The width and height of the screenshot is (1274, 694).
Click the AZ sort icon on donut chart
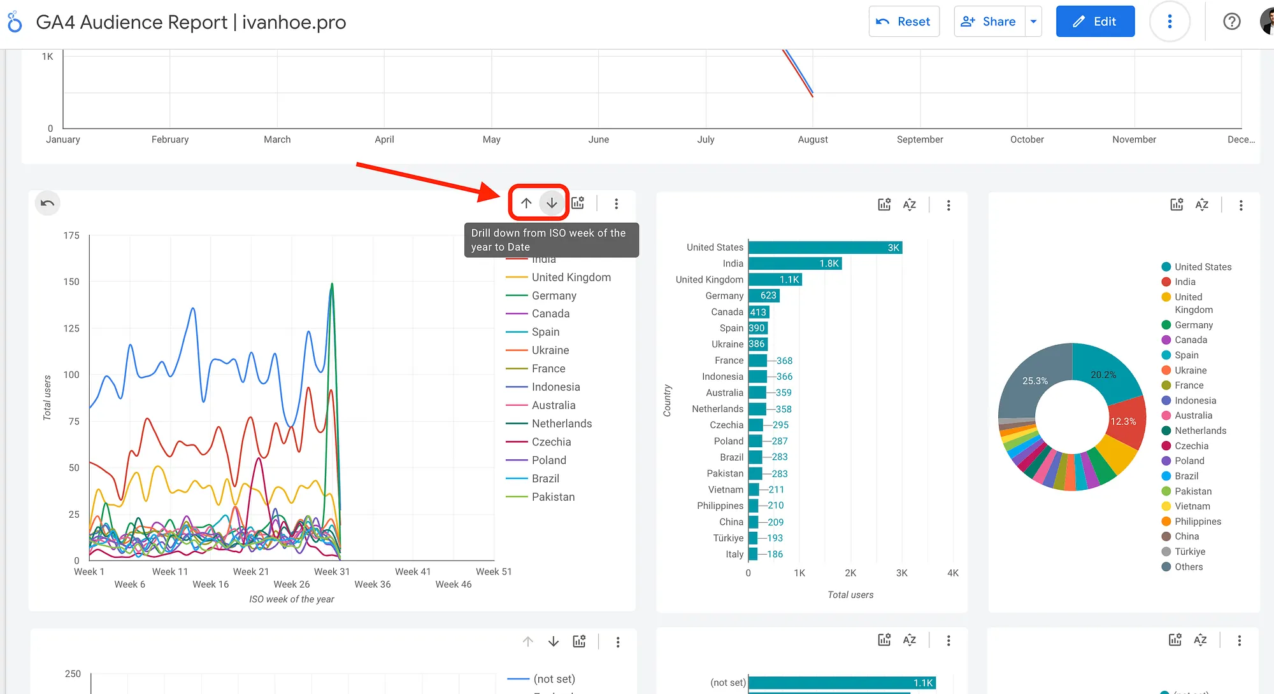[1202, 205]
